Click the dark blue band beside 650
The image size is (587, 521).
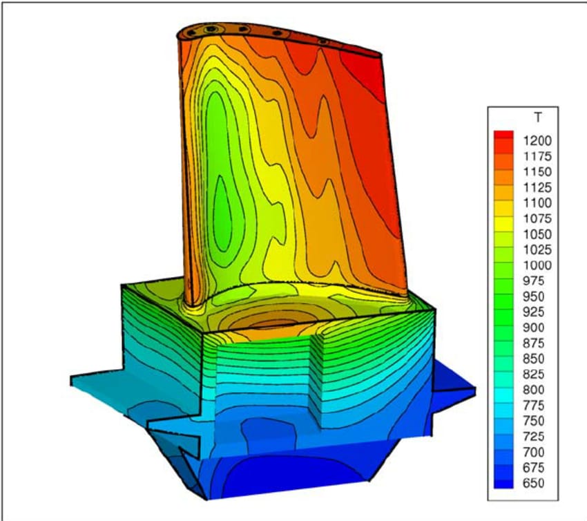pos(503,484)
